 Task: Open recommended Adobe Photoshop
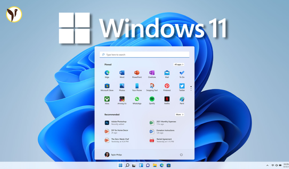tap(116, 123)
